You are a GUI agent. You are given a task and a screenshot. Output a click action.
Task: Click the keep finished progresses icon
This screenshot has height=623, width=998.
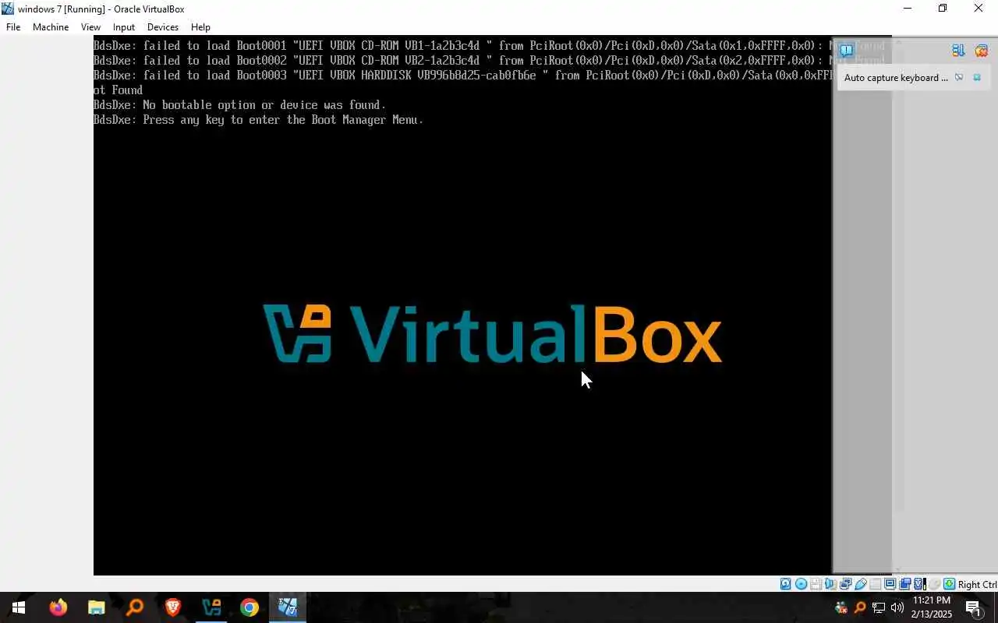point(958,51)
